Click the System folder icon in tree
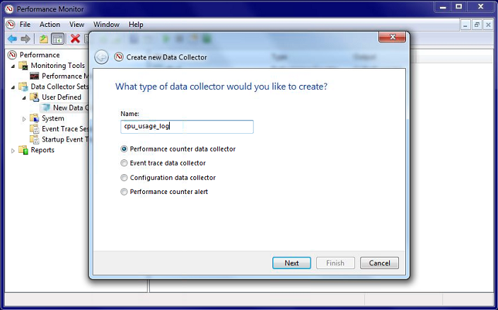The width and height of the screenshot is (498, 310). click(x=34, y=118)
